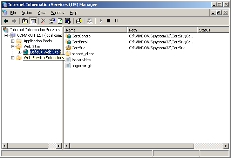Click the Back arrow toolbar icon
Screen dimensions: 231x158
(x=6, y=21)
